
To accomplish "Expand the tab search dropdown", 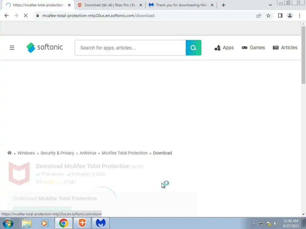I will pos(270,5).
